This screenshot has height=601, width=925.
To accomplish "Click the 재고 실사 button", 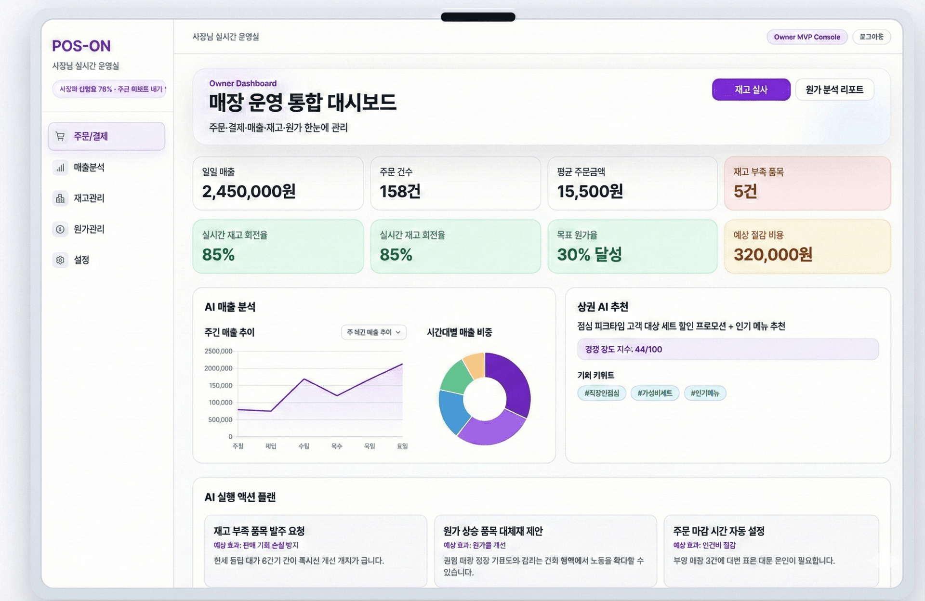I will click(x=751, y=90).
